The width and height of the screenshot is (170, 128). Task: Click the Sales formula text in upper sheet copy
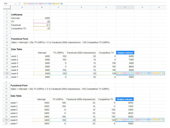pos(60,42)
